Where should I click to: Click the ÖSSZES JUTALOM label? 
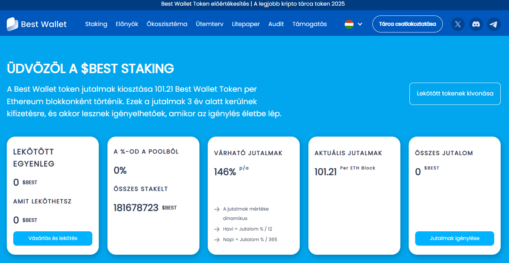tap(444, 153)
